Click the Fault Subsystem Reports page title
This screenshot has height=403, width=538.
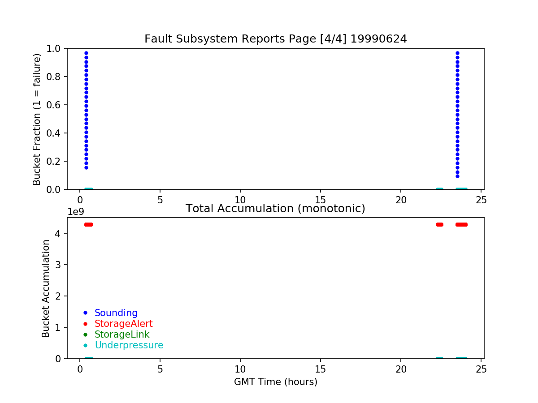pos(275,39)
